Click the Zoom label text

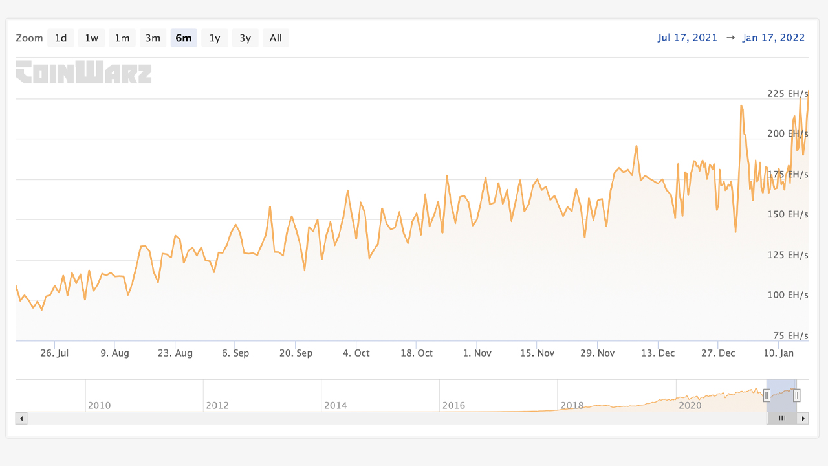[x=29, y=38]
